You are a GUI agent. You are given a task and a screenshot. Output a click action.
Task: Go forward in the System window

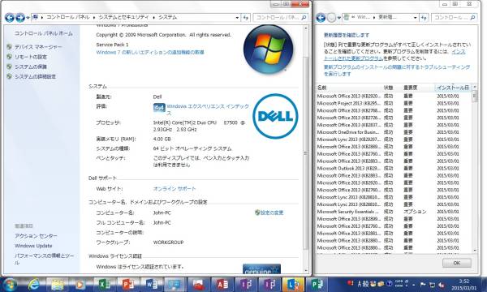pyautogui.click(x=20, y=18)
